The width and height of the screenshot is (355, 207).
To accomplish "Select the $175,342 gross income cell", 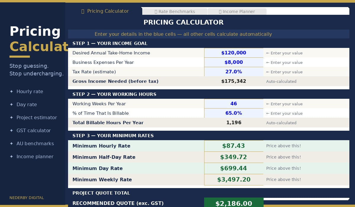I will 234,81.
